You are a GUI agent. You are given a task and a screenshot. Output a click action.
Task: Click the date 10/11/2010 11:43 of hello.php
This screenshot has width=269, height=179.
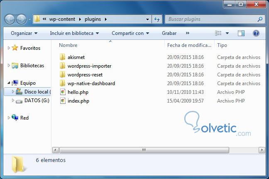coord(185,92)
